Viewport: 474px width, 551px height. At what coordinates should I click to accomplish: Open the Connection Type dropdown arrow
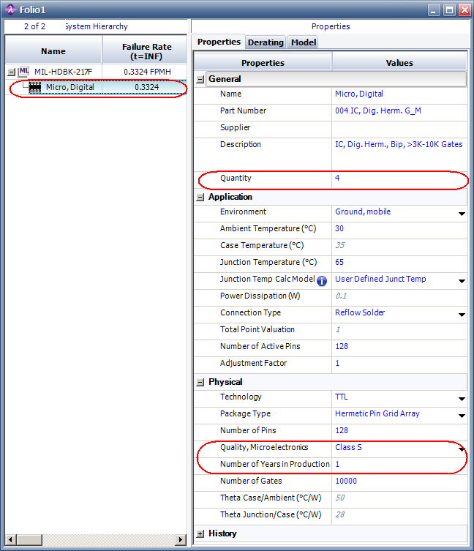point(462,315)
